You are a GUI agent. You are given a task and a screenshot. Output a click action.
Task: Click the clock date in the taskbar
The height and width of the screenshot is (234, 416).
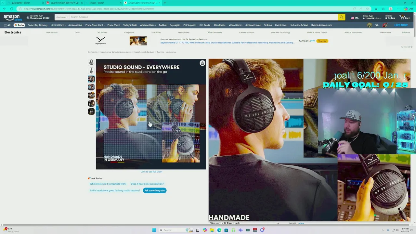[405, 230]
